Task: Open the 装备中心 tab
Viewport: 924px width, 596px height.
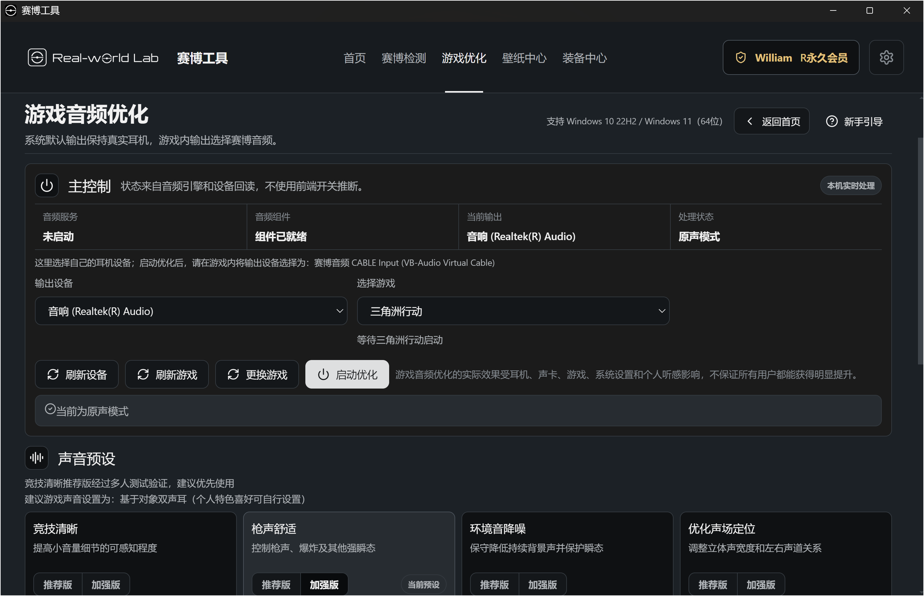Action: point(584,58)
